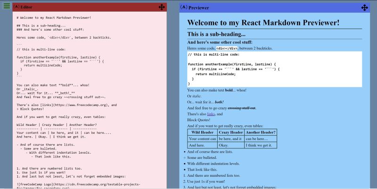This screenshot has width=377, height=189.
Task: Click the '![freeCodeCamp Logo]' editor line
Action: point(78,184)
